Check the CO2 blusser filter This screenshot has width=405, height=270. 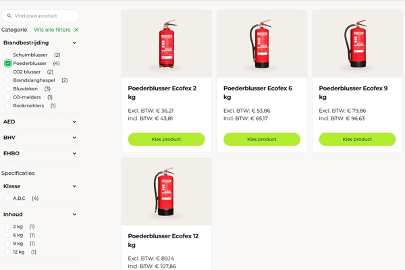tap(8, 72)
